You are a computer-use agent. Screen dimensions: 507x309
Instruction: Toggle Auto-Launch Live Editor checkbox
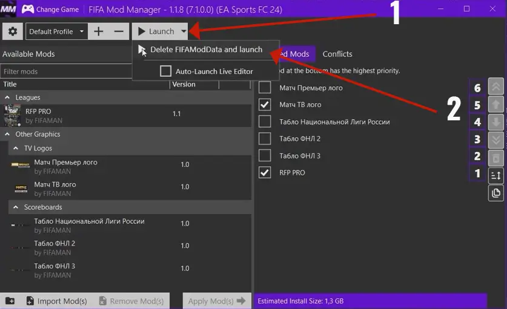click(x=165, y=71)
